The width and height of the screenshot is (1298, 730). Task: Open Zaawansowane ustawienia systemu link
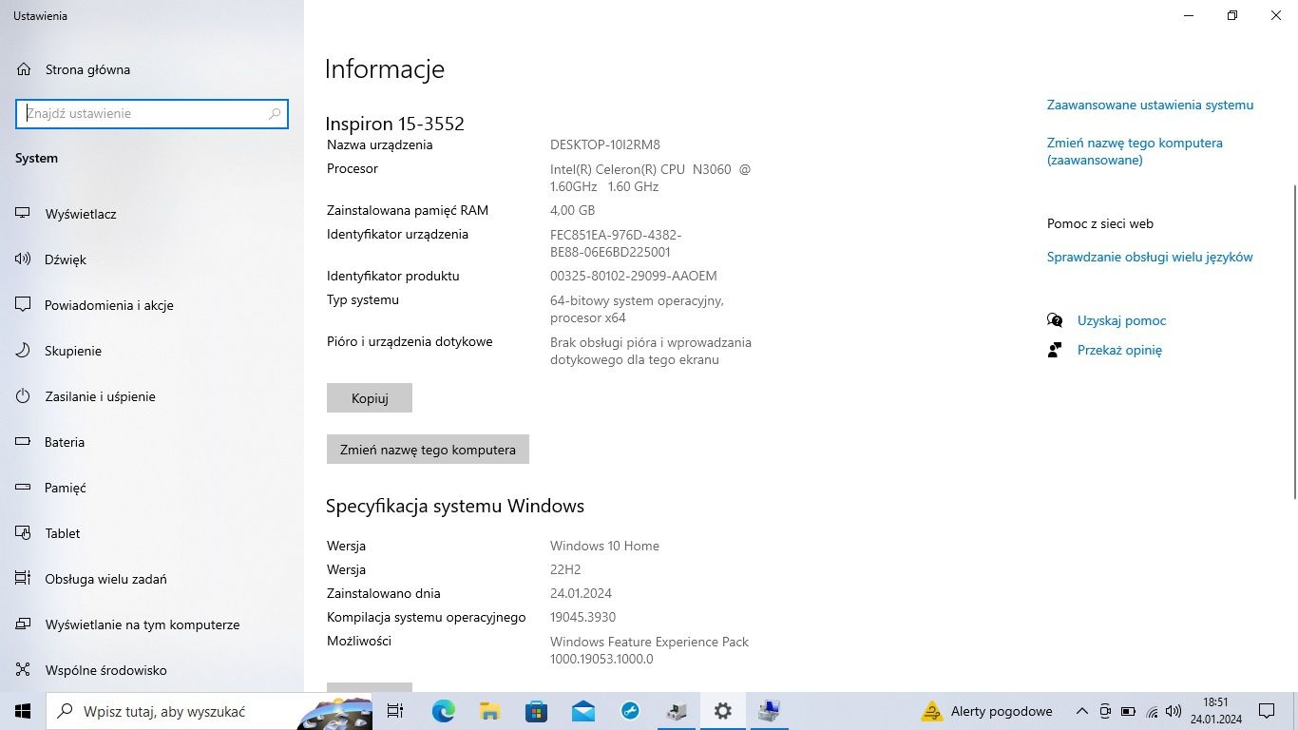point(1150,105)
